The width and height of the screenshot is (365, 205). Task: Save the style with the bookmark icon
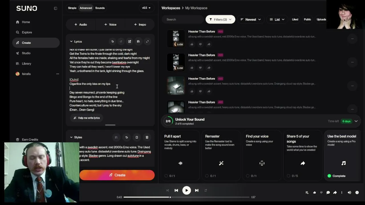(137, 137)
